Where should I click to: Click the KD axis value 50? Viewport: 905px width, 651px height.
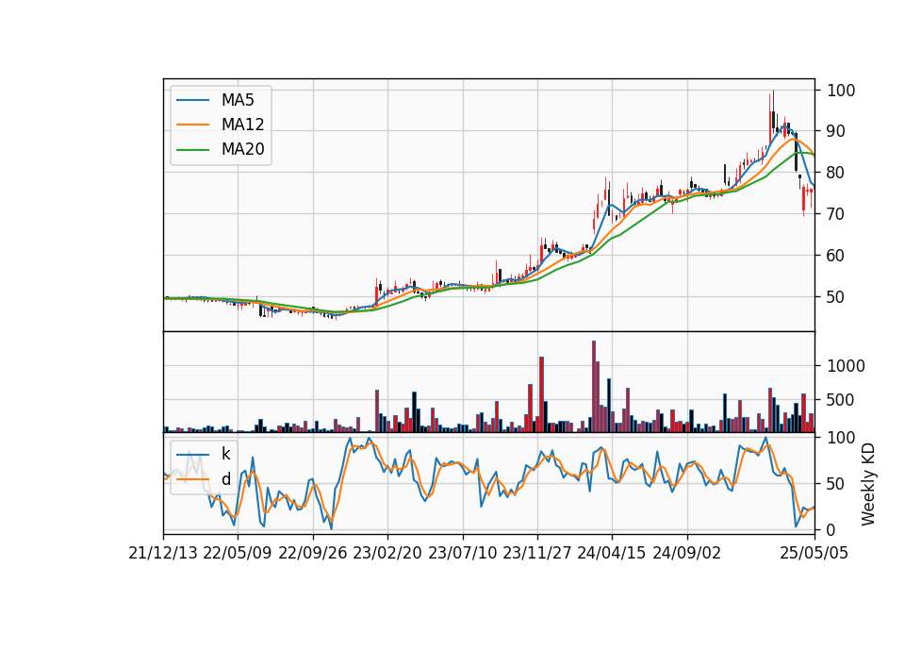pyautogui.click(x=836, y=483)
